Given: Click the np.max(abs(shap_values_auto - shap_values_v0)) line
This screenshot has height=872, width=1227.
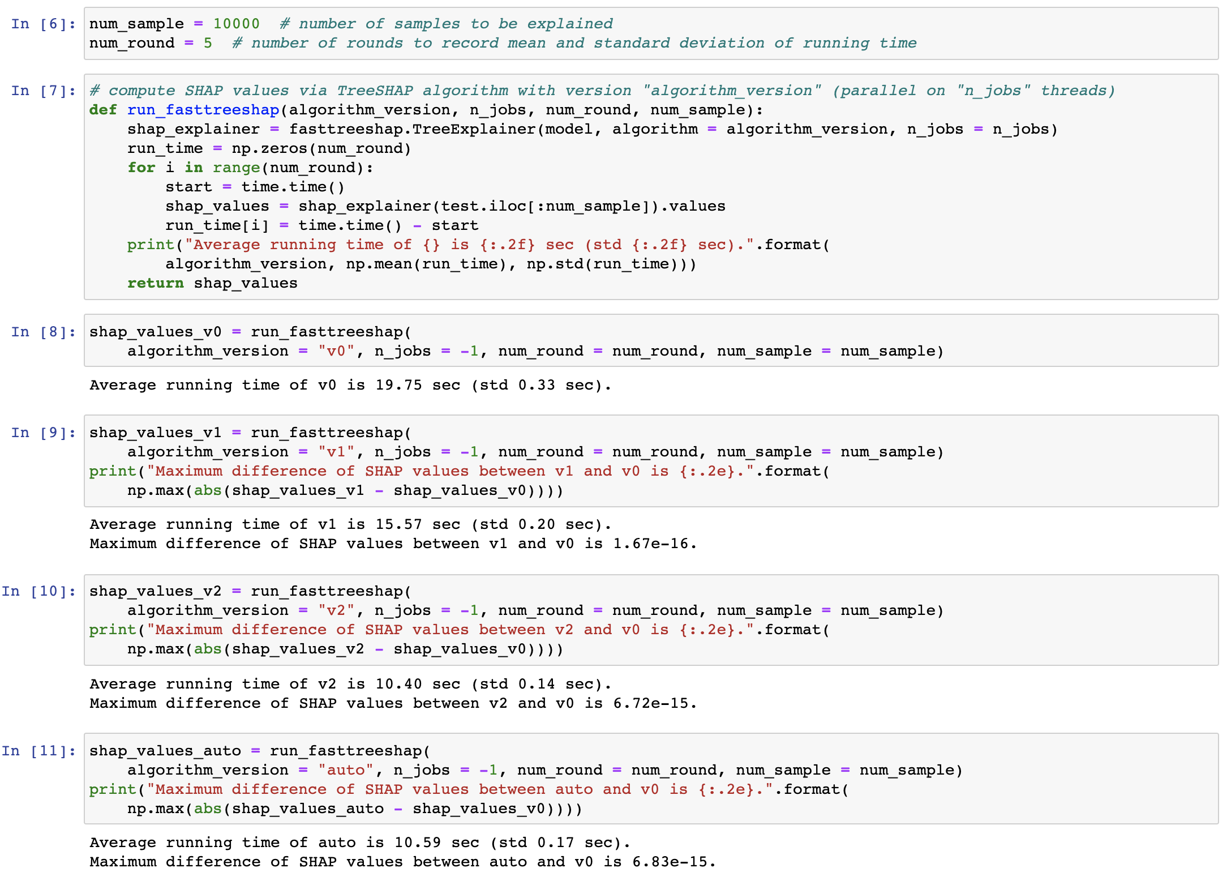Looking at the screenshot, I should (355, 809).
